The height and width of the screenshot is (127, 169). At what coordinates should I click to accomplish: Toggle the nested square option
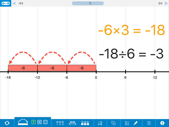point(45,122)
